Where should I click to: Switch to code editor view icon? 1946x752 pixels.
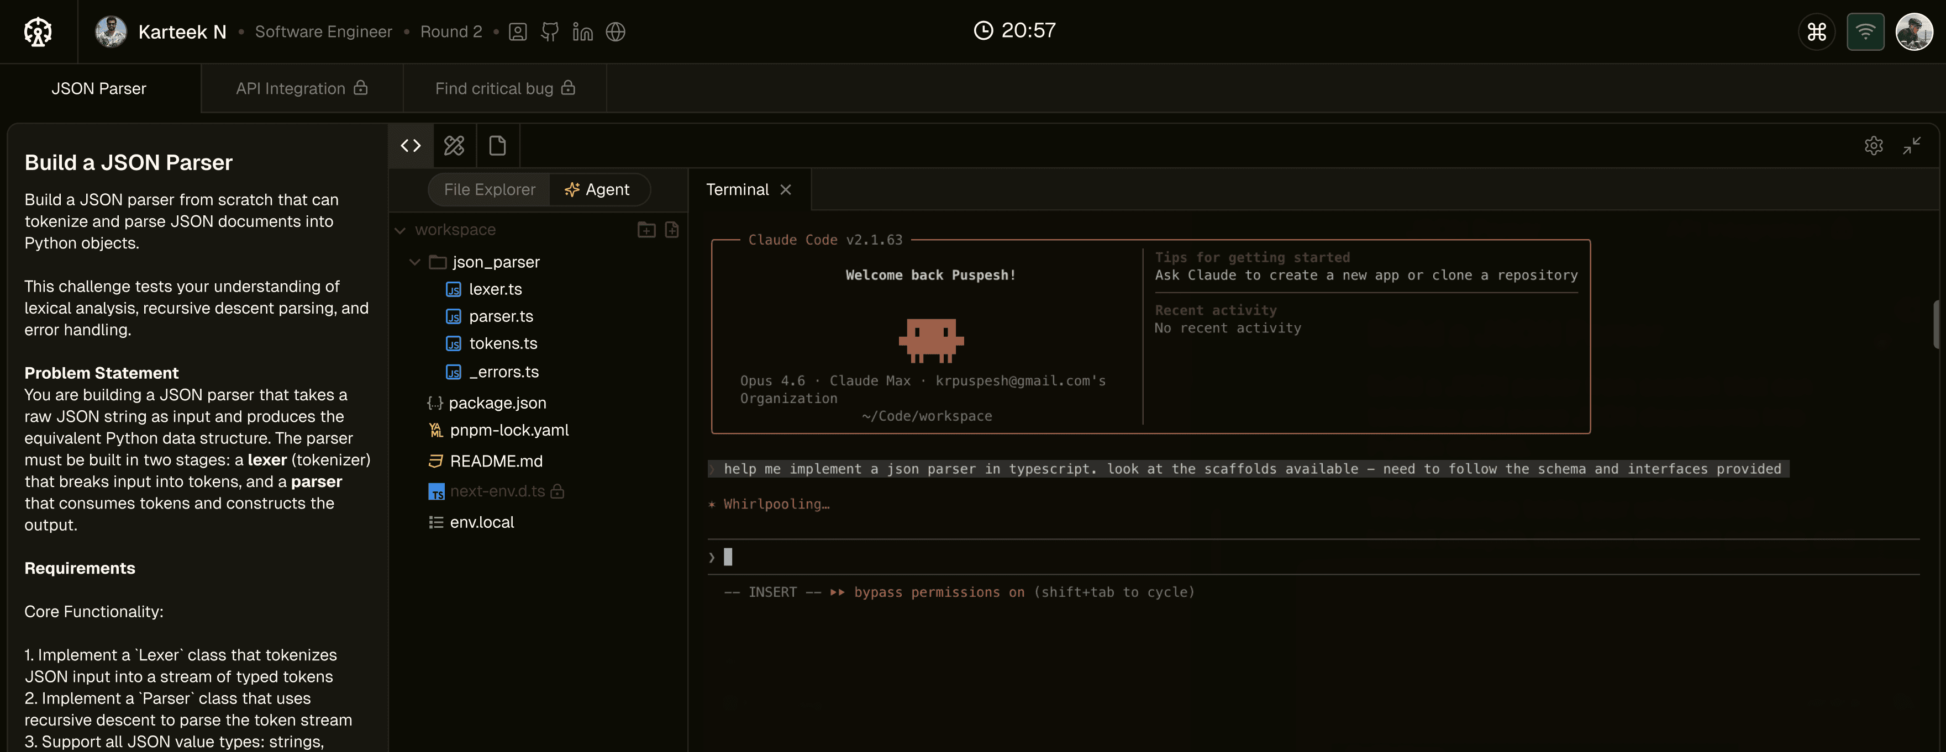[411, 146]
